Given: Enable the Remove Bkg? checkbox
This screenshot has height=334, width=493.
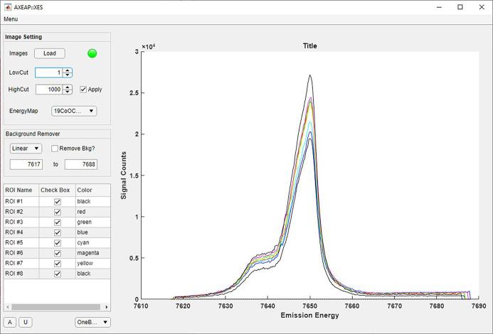Looking at the screenshot, I should [x=55, y=149].
